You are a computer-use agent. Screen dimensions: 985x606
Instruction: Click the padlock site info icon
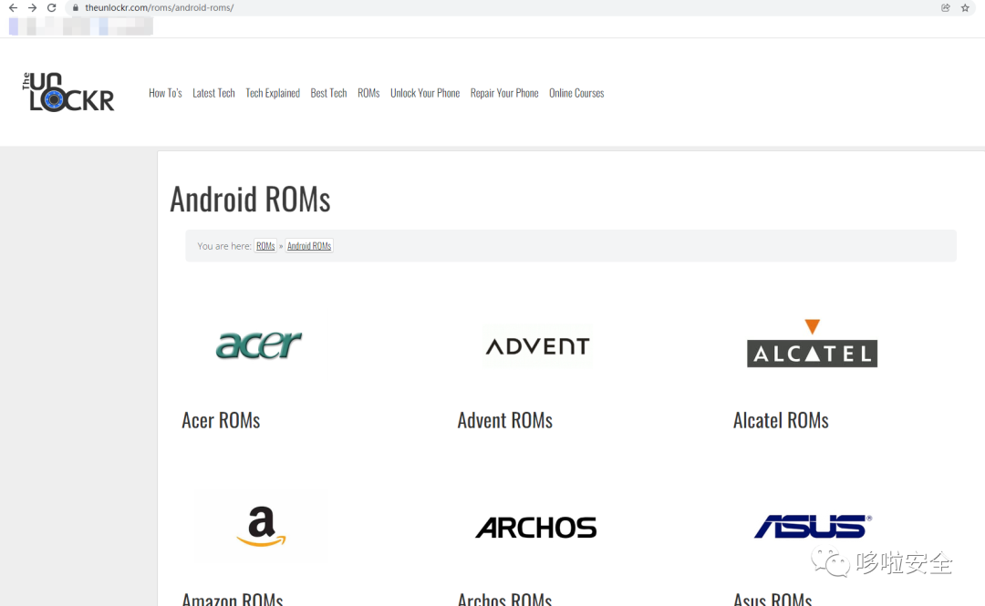76,8
